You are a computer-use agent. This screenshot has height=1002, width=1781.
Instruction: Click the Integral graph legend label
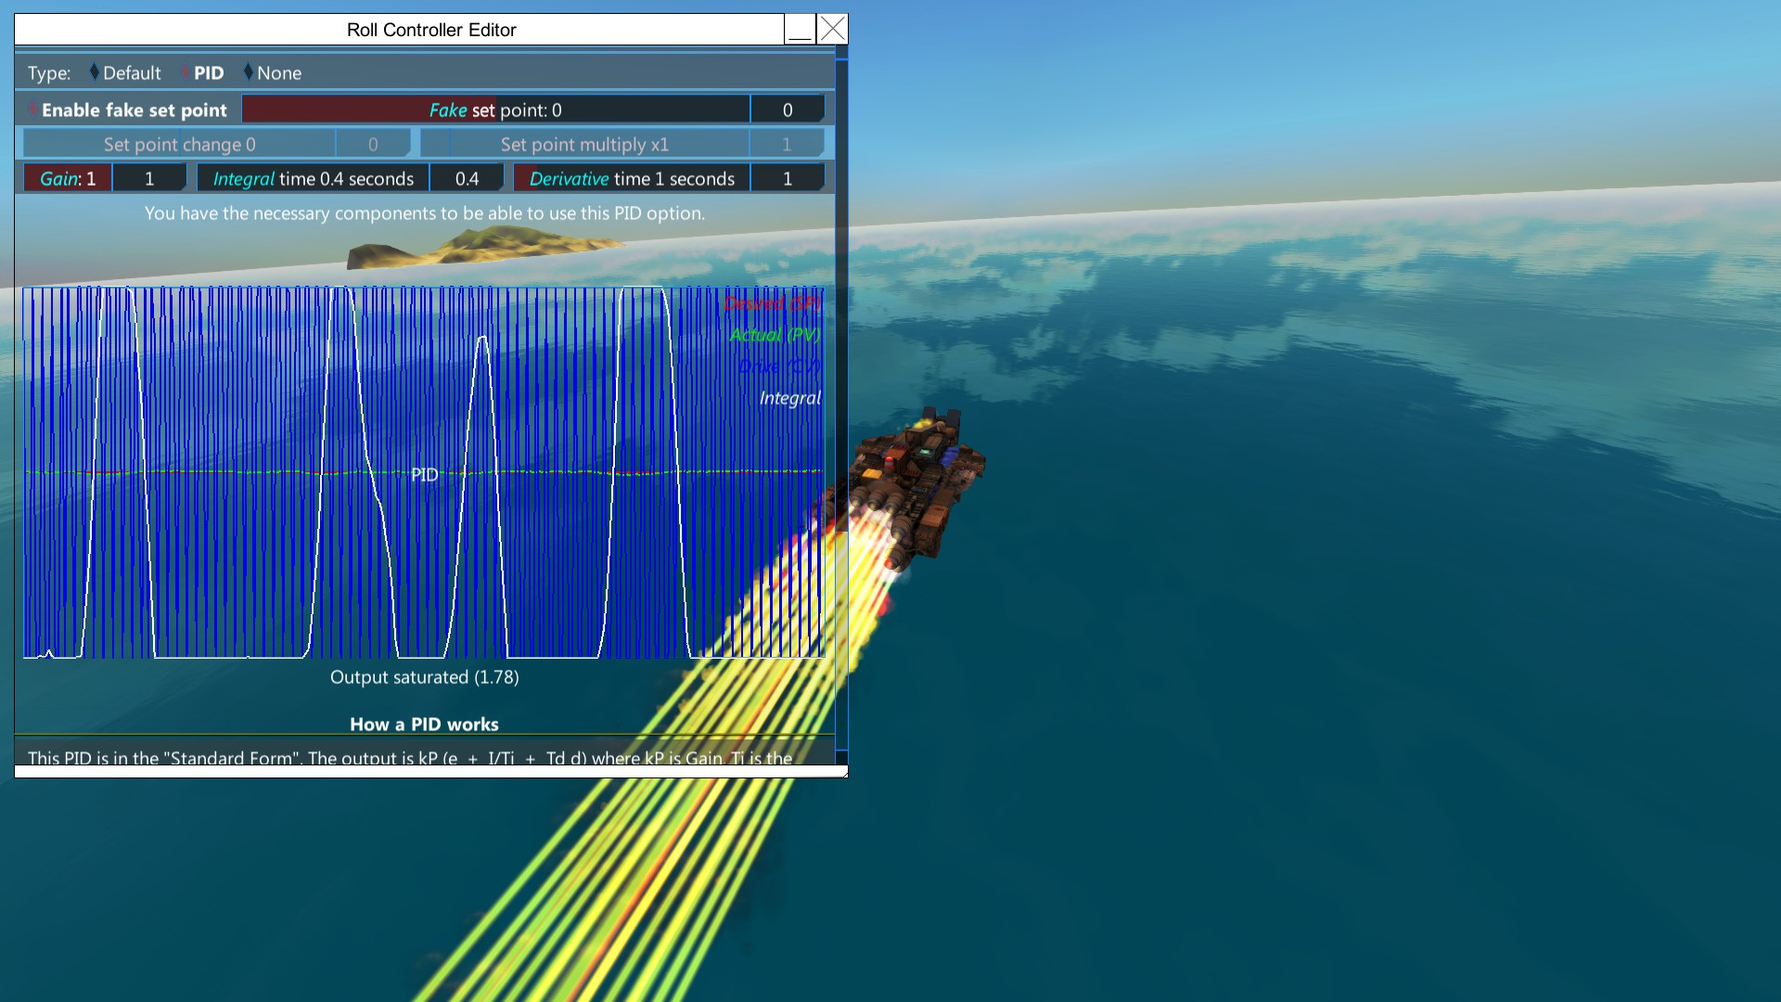(789, 398)
